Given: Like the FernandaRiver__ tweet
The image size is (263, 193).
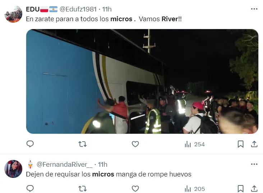Looking at the screenshot, I should [135, 189].
